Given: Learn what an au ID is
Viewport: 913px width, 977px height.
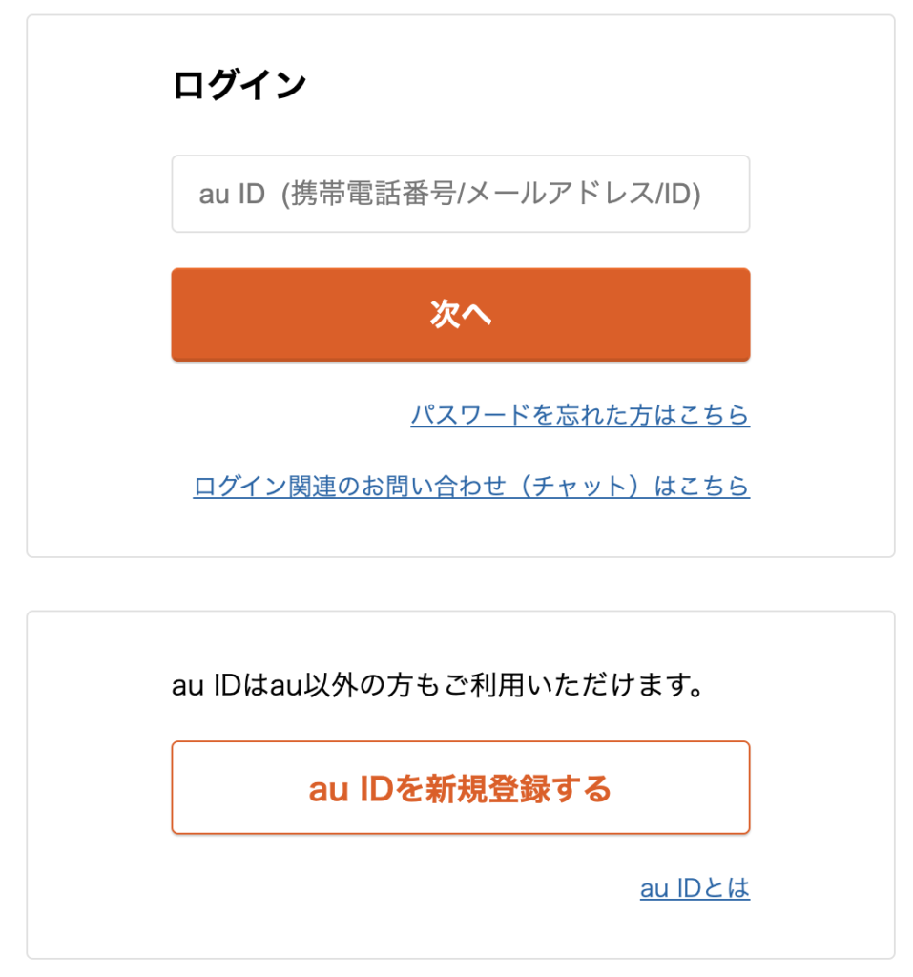Looking at the screenshot, I should coord(695,889).
